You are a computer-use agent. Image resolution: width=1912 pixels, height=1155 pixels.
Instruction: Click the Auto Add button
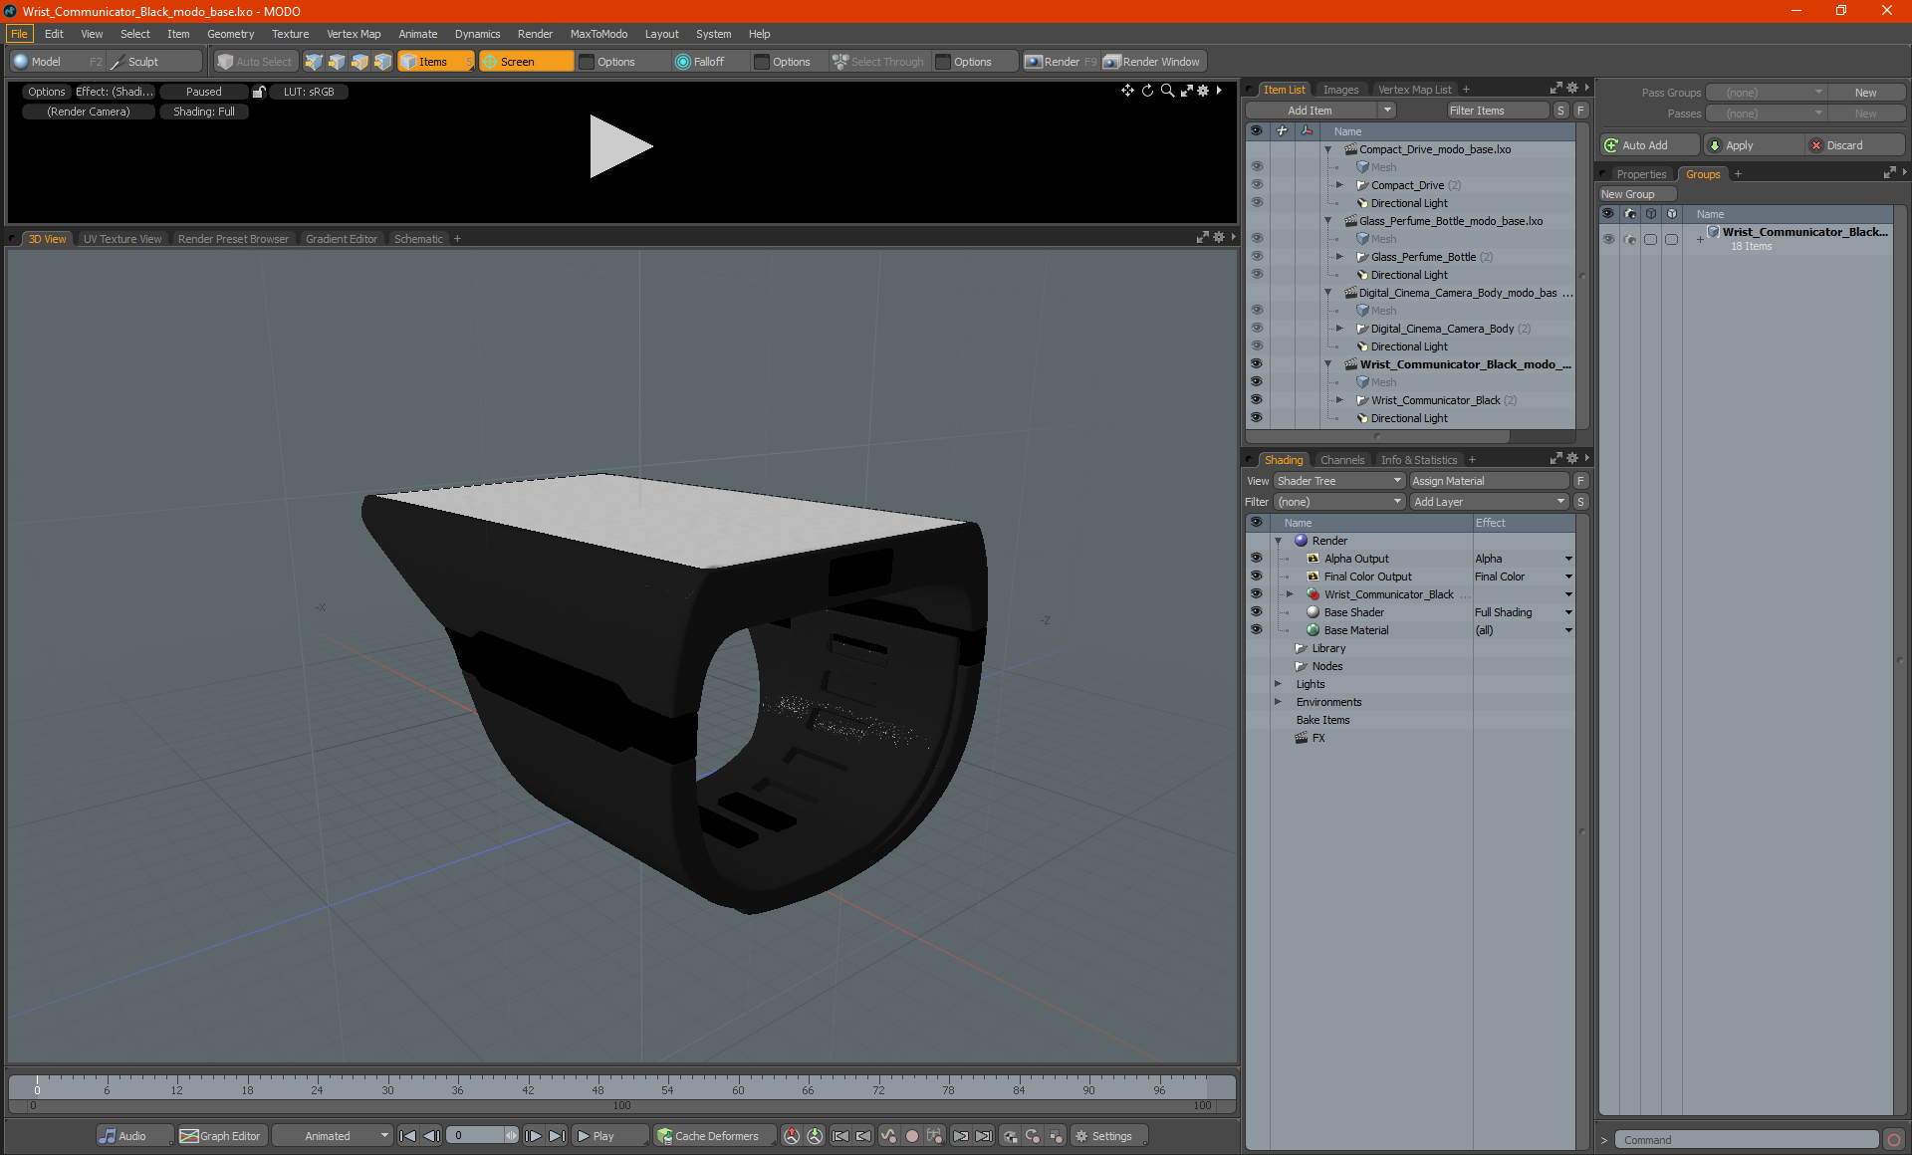(1644, 145)
